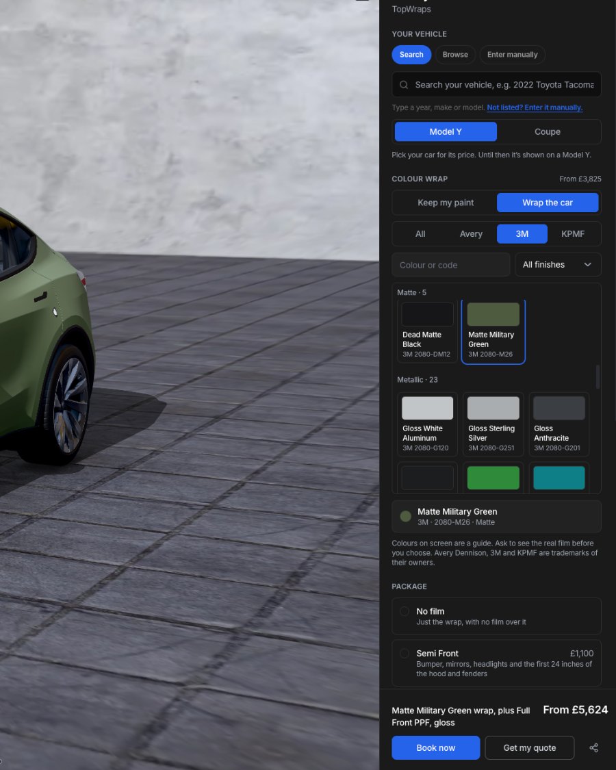616x770 pixels.
Task: Select the Semi Front package radio
Action: click(x=405, y=653)
